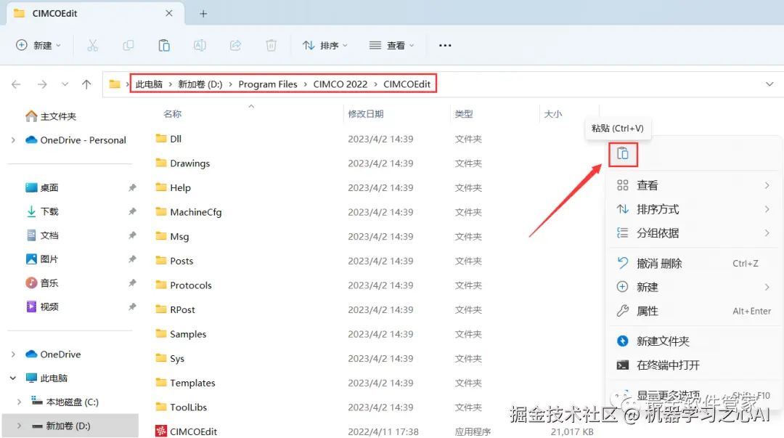Click 此电脑 in address breadcrumb
Viewport: 784px width, 438px height.
click(149, 84)
